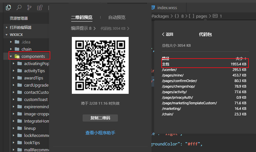This screenshot has width=256, height=152.
Task: Open the Search icon in activity bar
Action: coord(19,8)
